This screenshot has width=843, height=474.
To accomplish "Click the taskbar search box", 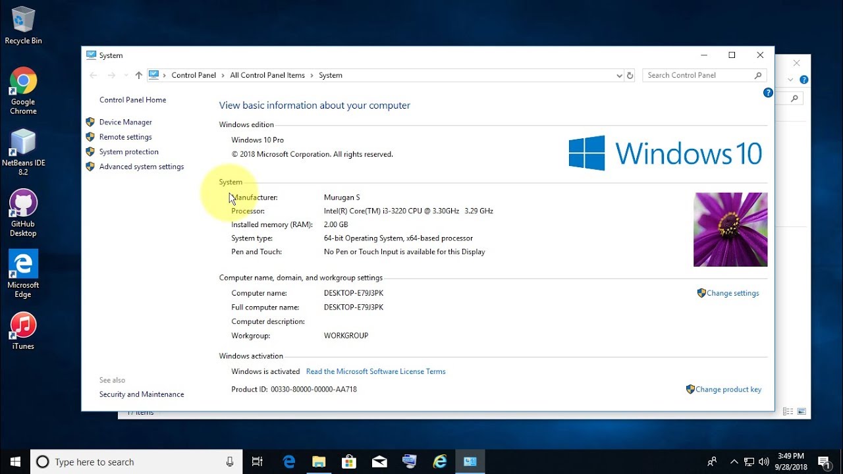I will (x=137, y=461).
